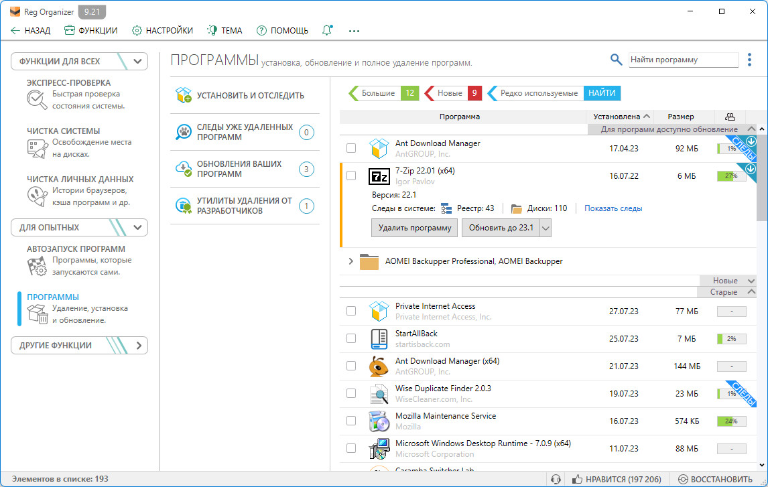Open the three-dot more menu in toolbar
Screen dimensions: 768x487
tap(354, 31)
